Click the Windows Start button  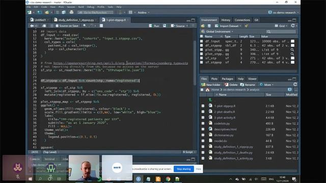pyautogui.click(x=30, y=179)
